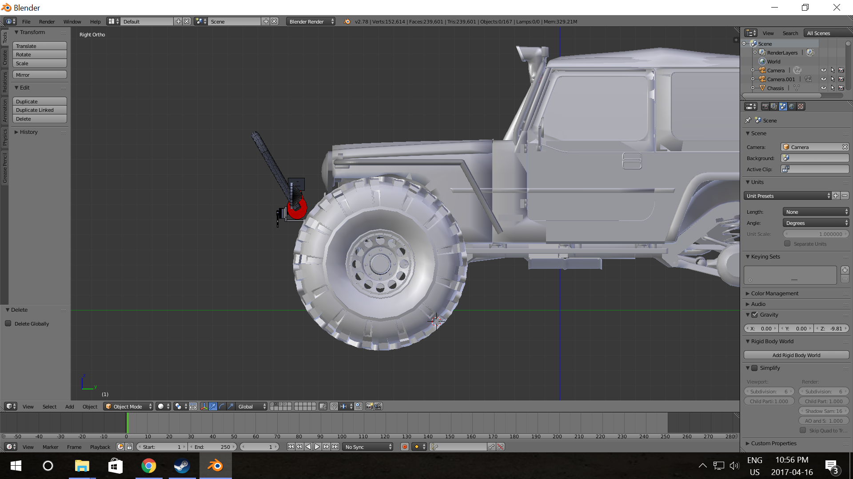Uncheck the Gravity checkbox

(x=754, y=314)
